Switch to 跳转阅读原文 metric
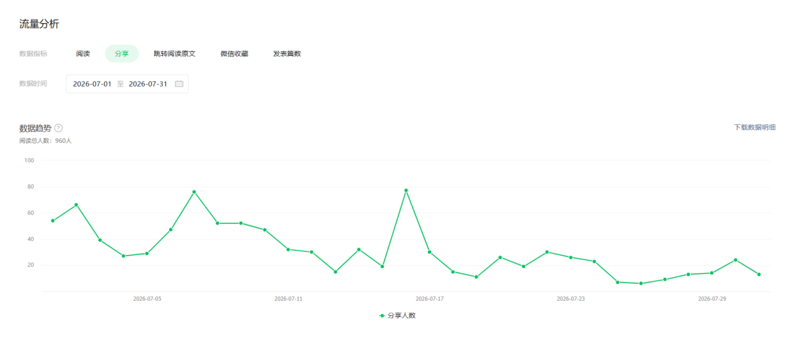Viewport: 794px width, 359px height. pos(175,54)
